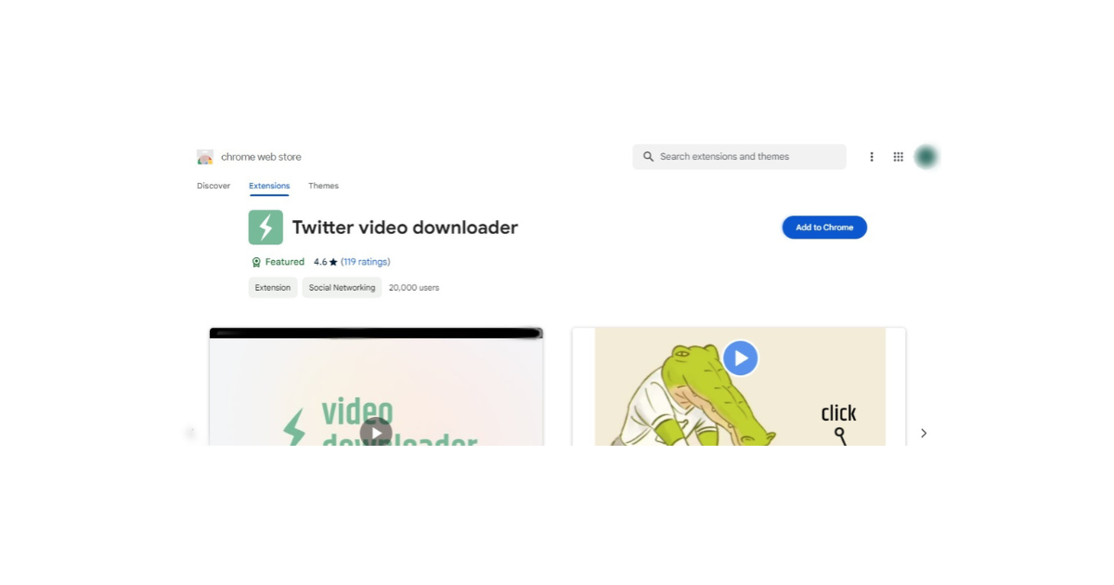Play the crocodile preview video

tap(740, 358)
